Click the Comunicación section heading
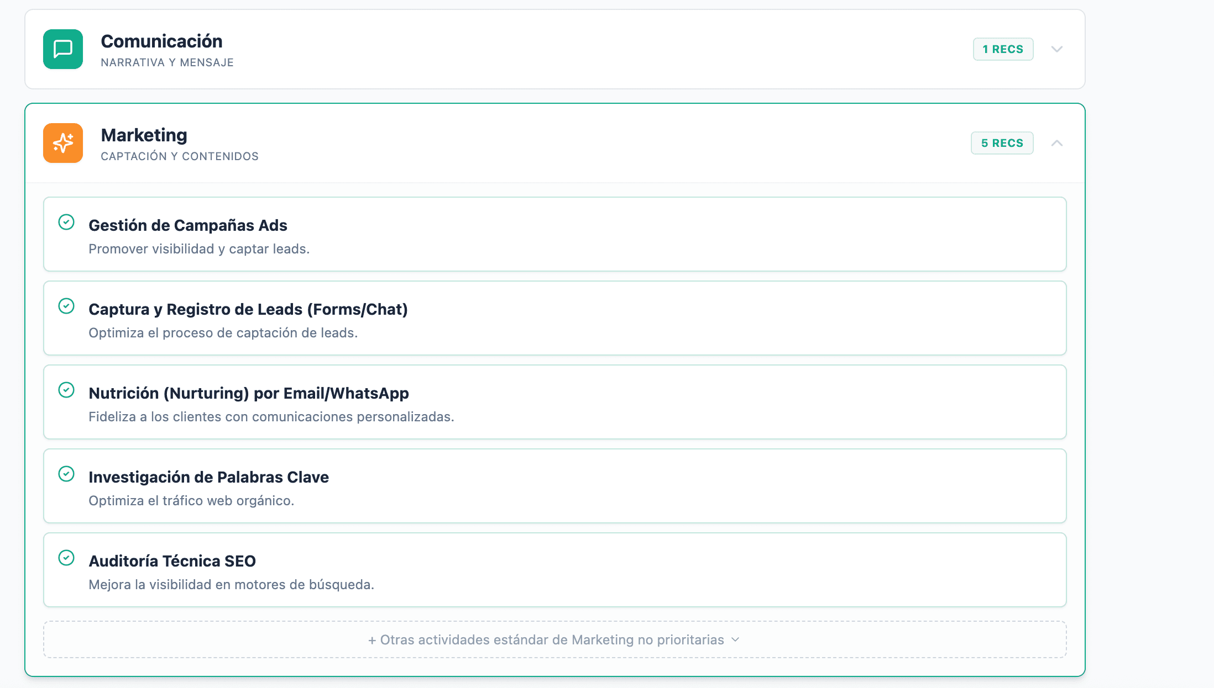 161,41
